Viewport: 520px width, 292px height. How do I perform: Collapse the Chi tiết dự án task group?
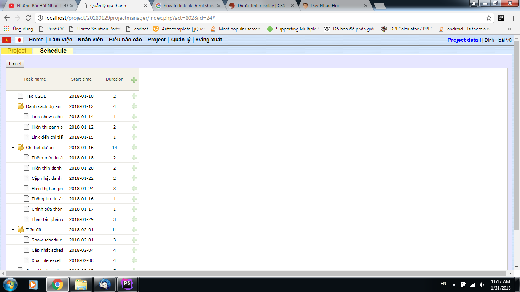pyautogui.click(x=13, y=148)
